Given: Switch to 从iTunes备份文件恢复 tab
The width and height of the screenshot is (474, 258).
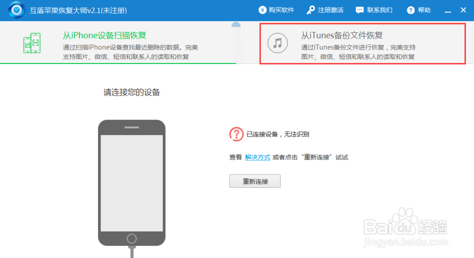Looking at the screenshot, I should [363, 44].
